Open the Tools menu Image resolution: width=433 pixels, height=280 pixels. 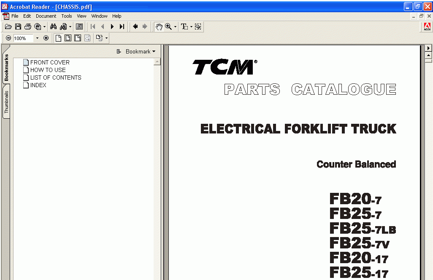67,16
